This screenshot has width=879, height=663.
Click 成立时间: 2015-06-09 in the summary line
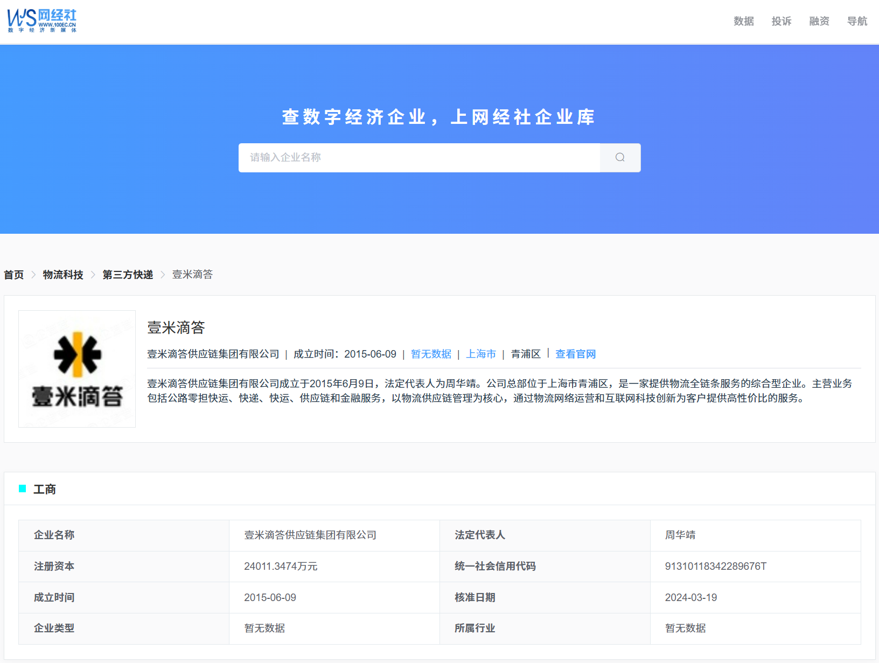[345, 354]
